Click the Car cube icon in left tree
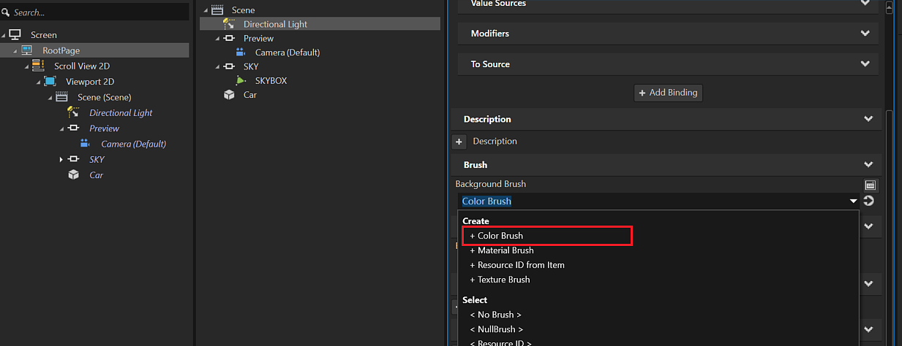Screen dimensions: 902x346 point(73,175)
